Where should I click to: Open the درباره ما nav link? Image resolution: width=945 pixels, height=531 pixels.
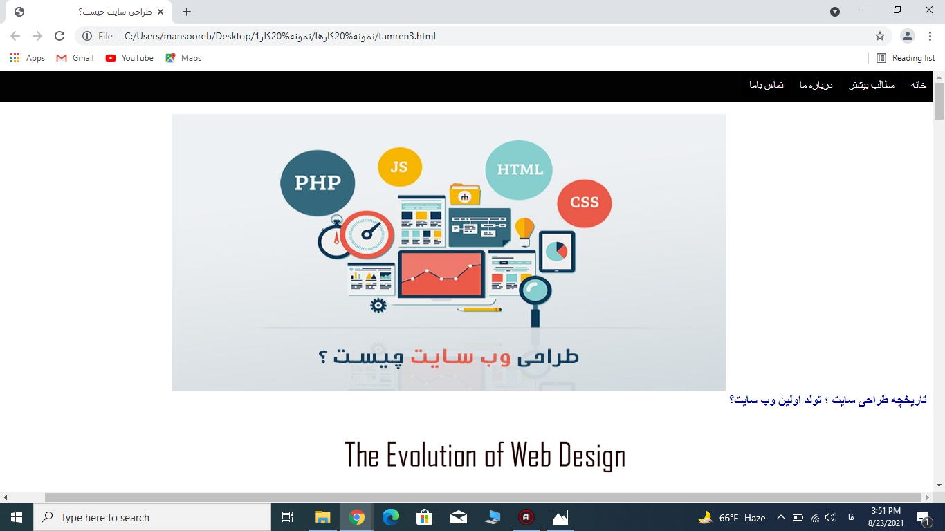[x=816, y=85]
